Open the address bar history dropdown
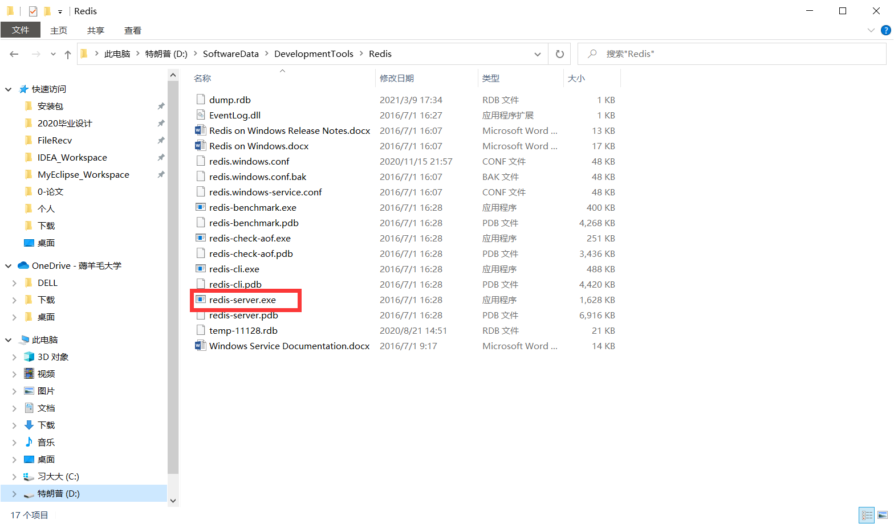 pyautogui.click(x=537, y=54)
